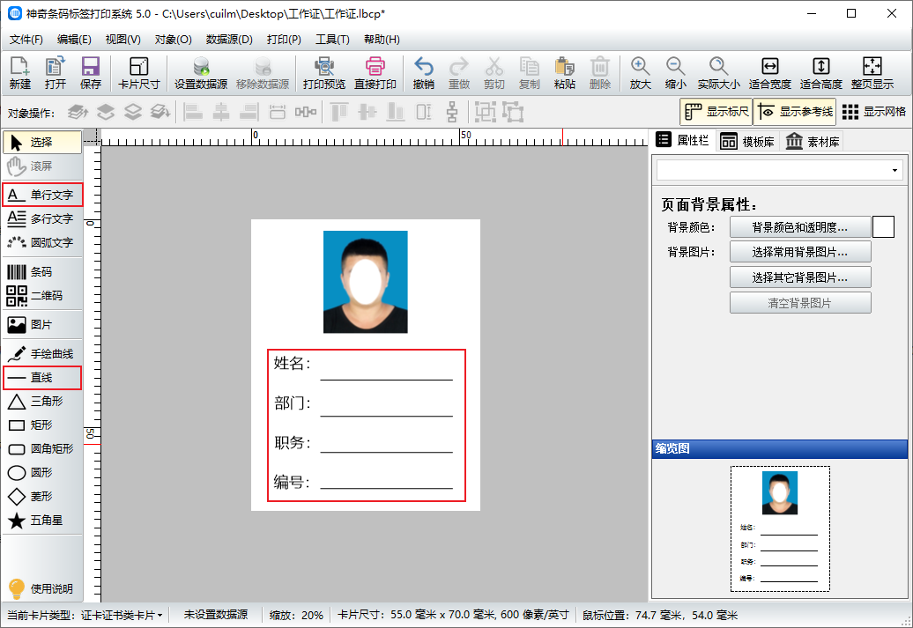Toggle 显示标尺 ruler display
Viewport: 913px width, 628px height.
716,112
